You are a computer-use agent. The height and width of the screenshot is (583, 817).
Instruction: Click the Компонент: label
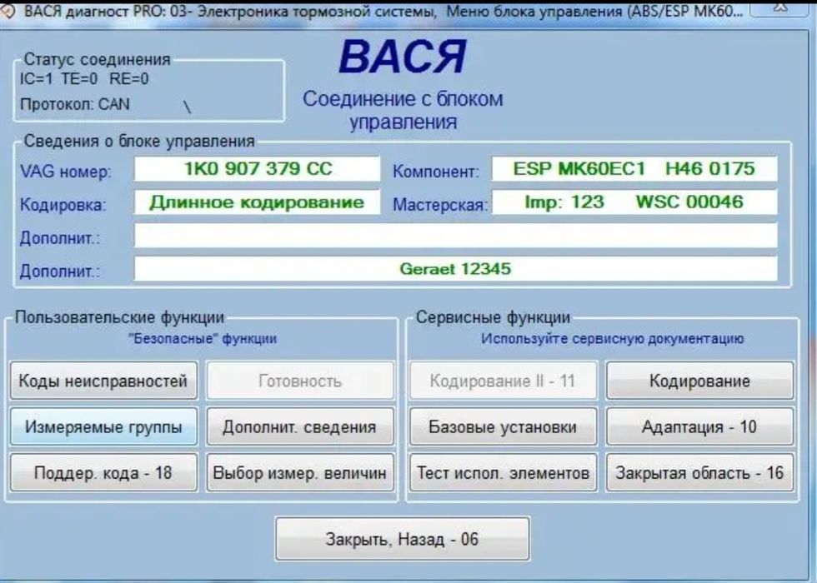436,172
